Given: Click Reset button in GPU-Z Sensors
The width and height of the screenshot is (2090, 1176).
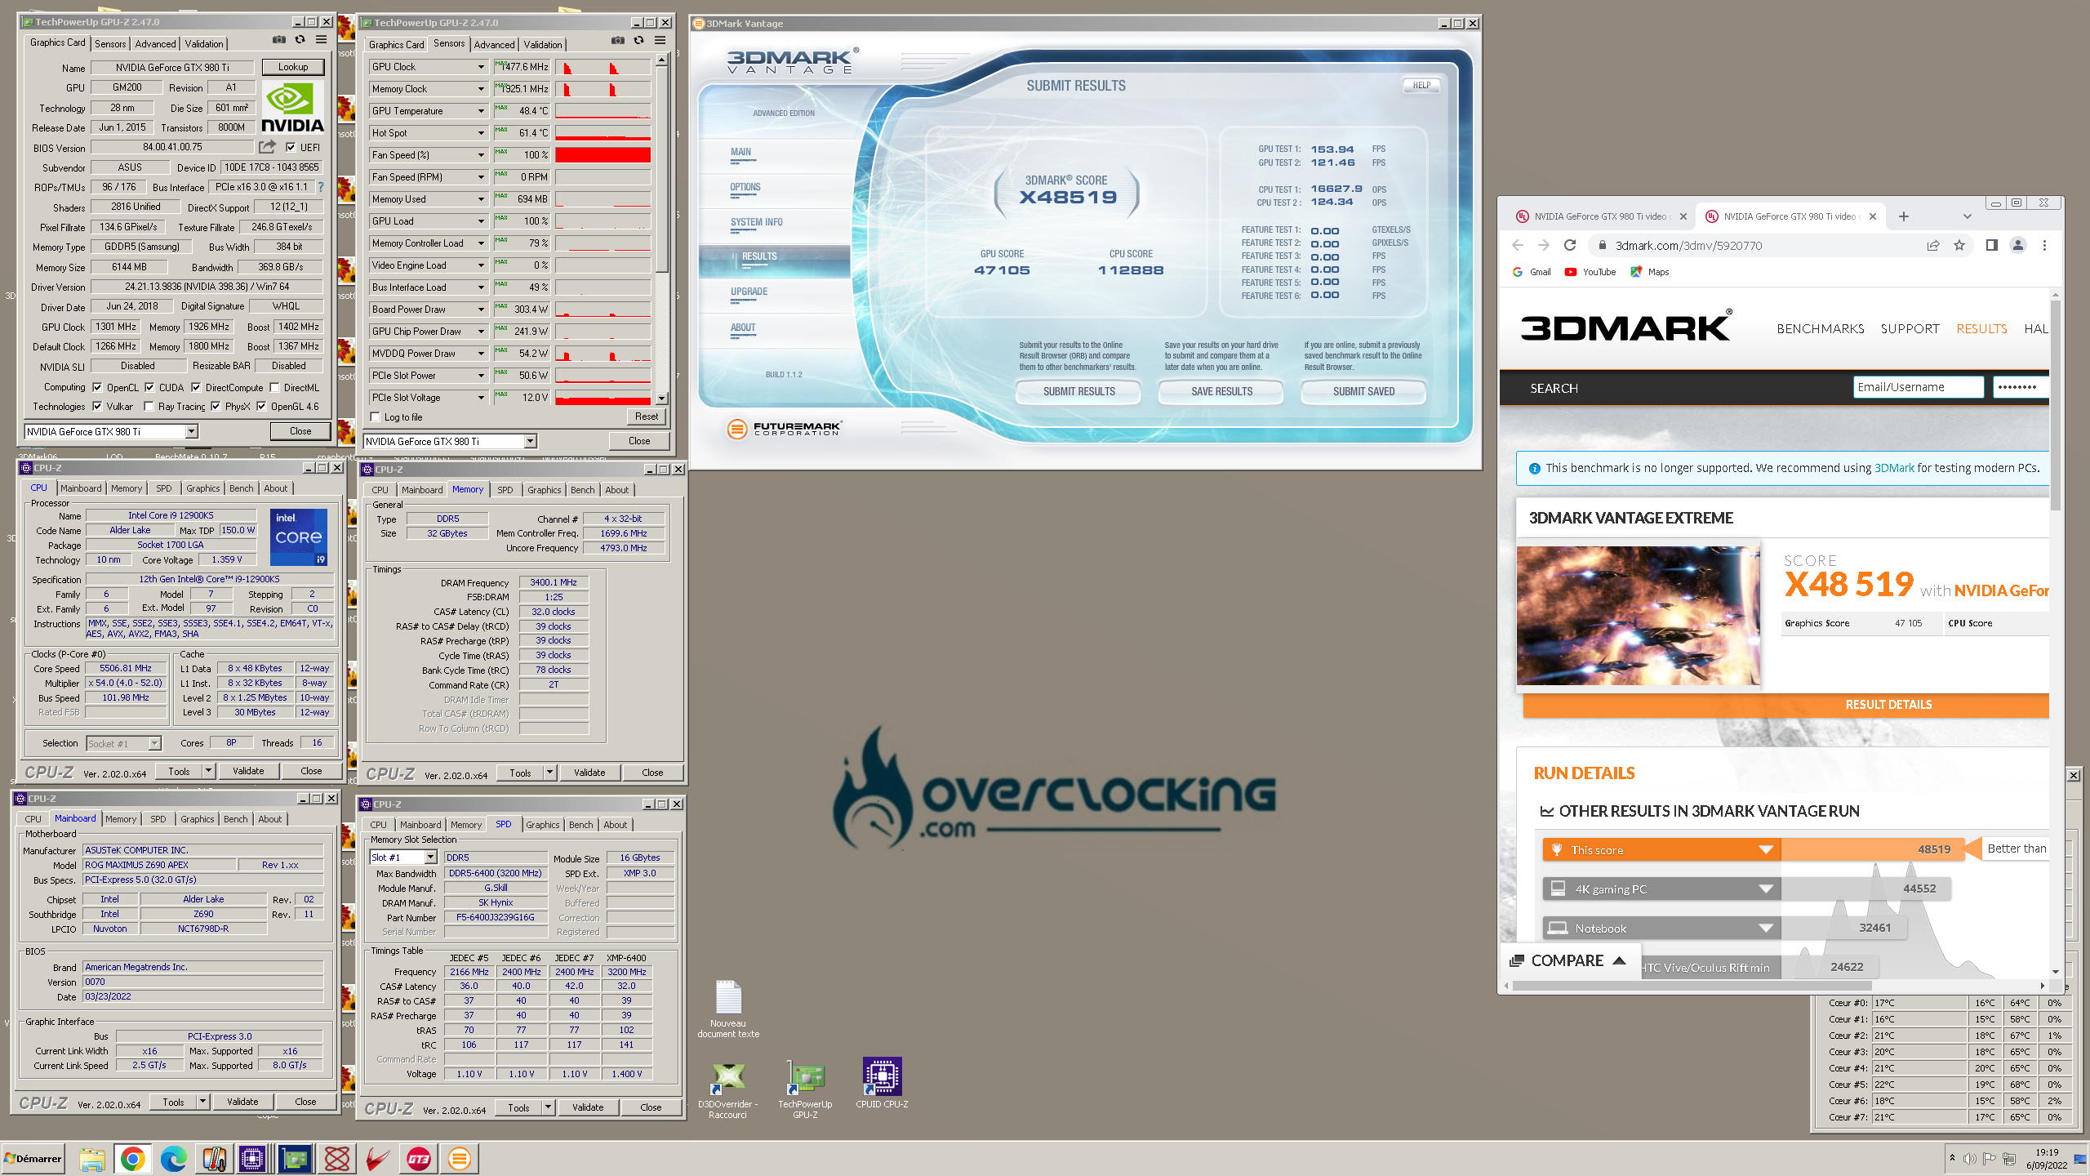Looking at the screenshot, I should (647, 416).
